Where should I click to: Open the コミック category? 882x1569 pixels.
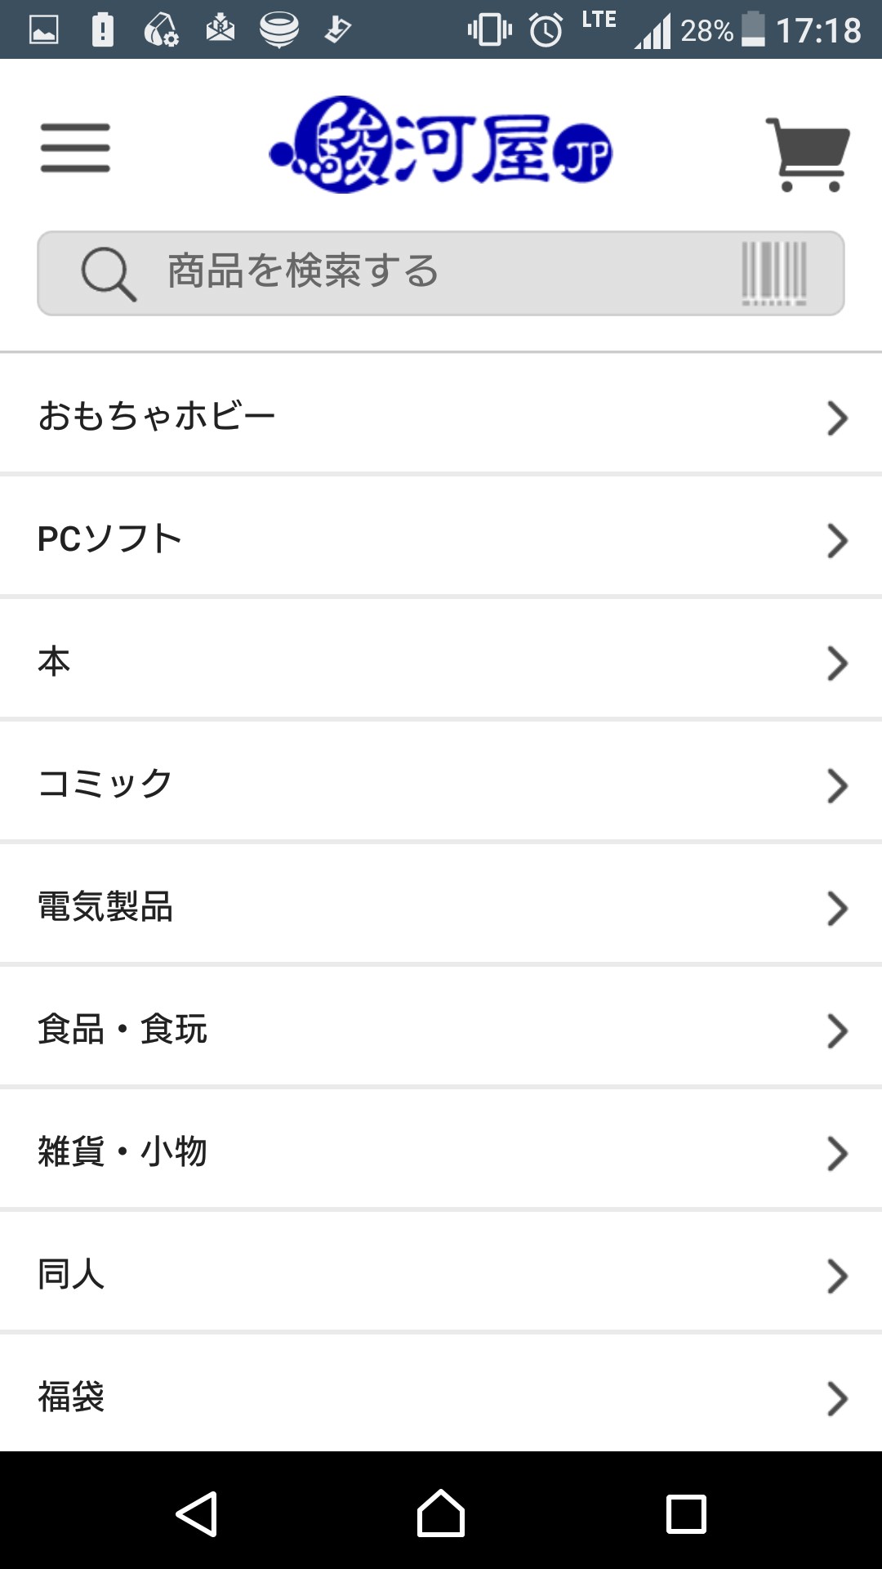tap(106, 784)
